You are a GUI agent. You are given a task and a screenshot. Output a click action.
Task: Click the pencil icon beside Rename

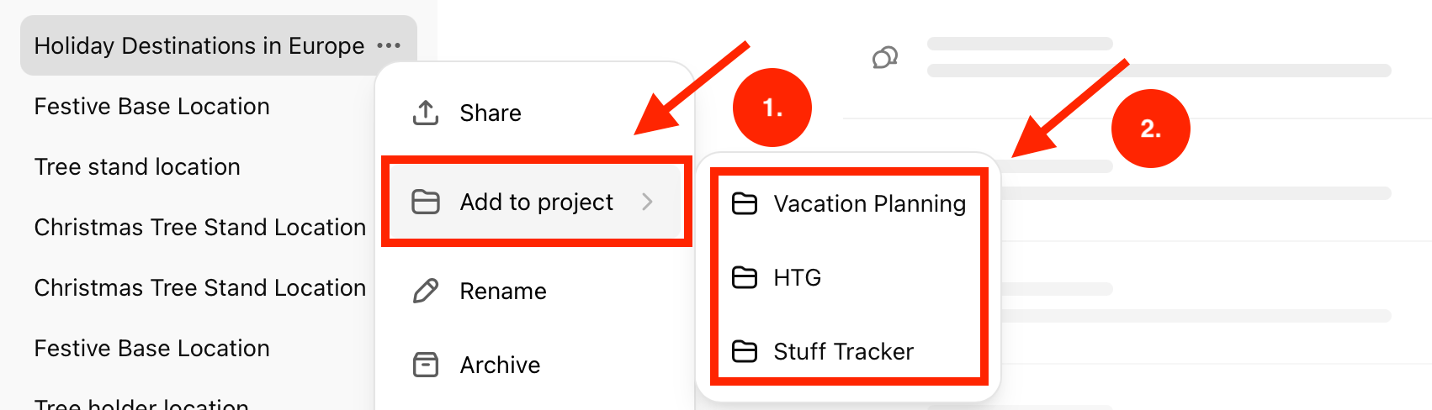[x=426, y=291]
